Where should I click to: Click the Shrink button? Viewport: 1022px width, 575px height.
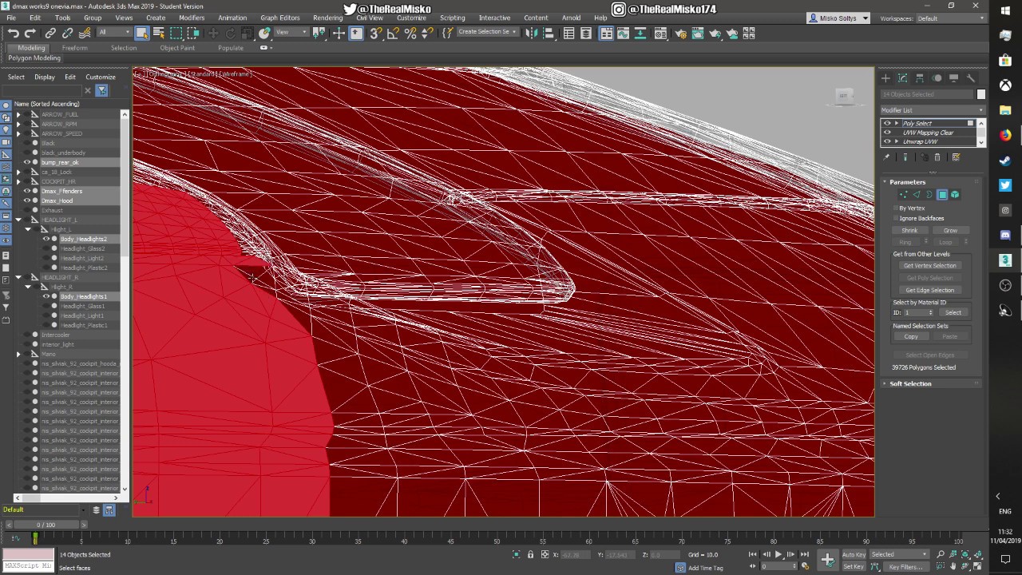[909, 230]
